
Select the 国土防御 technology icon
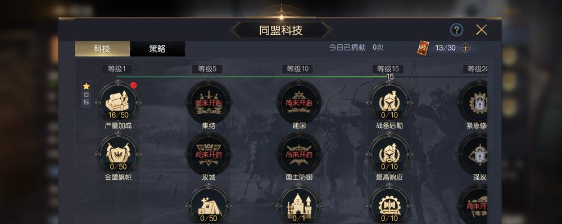click(299, 153)
